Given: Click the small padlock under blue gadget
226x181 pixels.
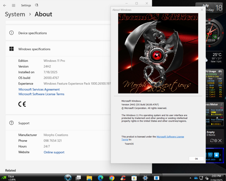Looking at the screenshot, I should pyautogui.click(x=220, y=159).
